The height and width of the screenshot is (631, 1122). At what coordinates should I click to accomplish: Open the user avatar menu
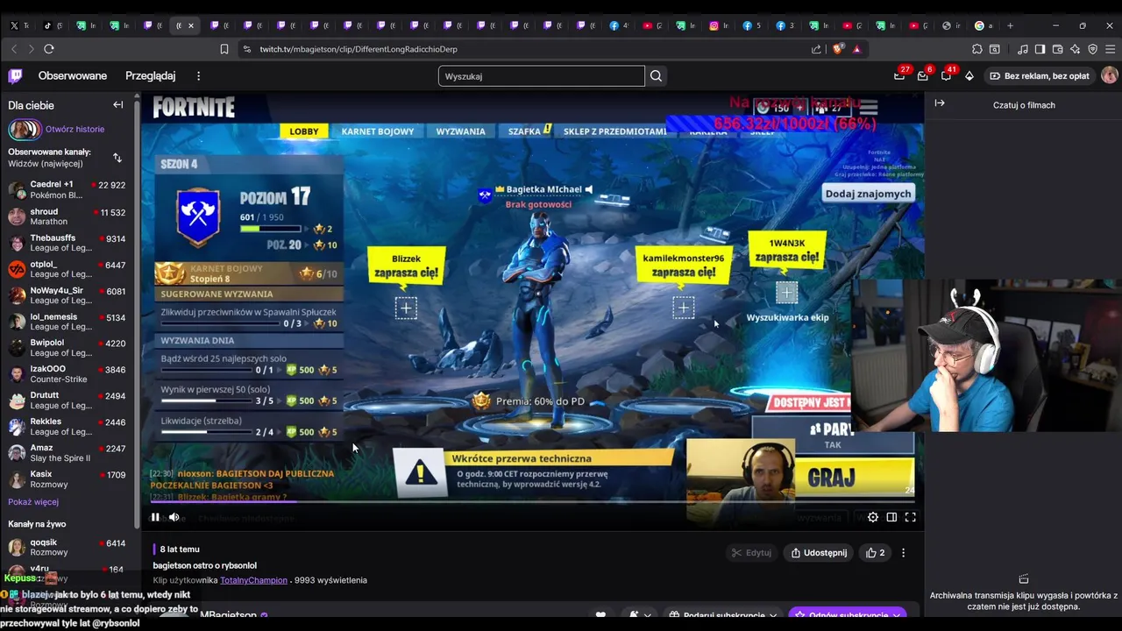[x=1109, y=76]
